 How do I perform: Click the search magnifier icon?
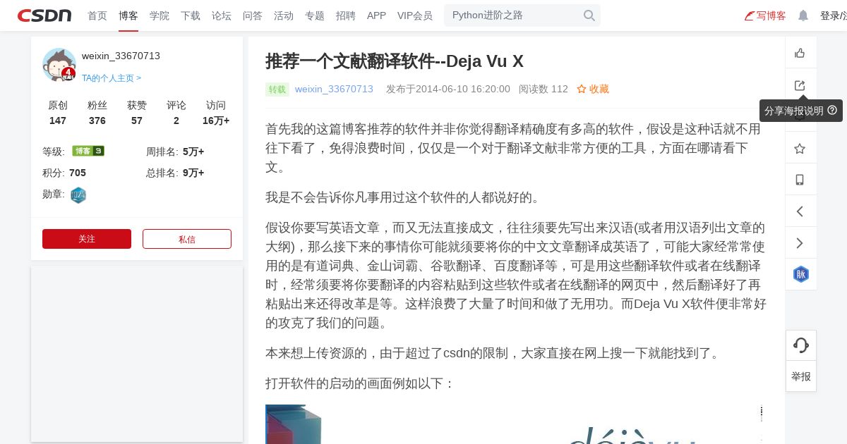point(589,16)
